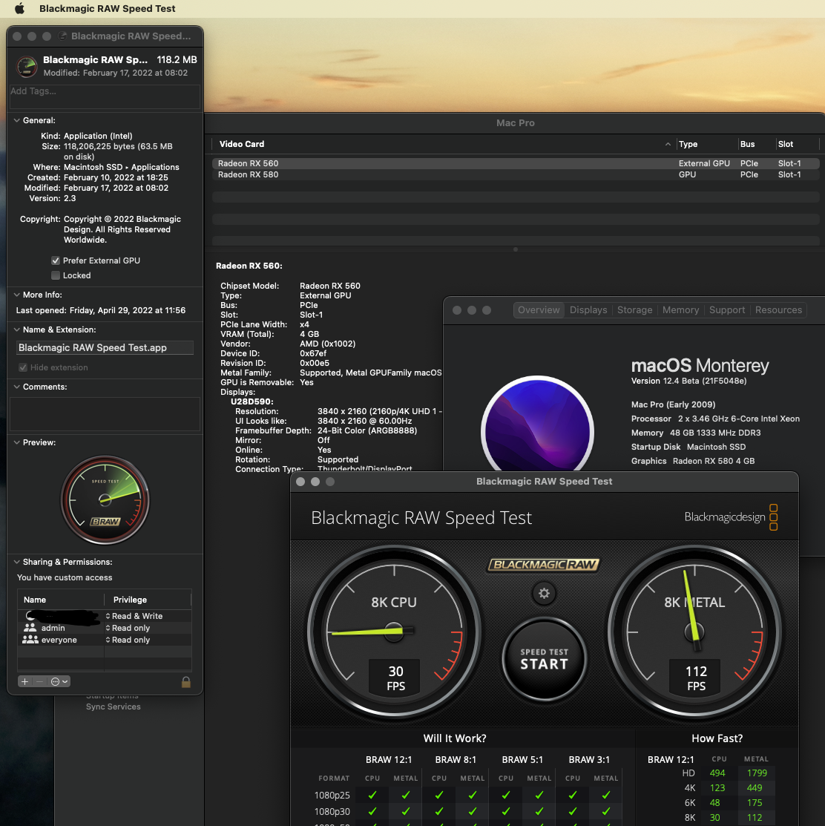Switch to the Storage tab
Viewport: 825px width, 826px height.
pyautogui.click(x=634, y=310)
